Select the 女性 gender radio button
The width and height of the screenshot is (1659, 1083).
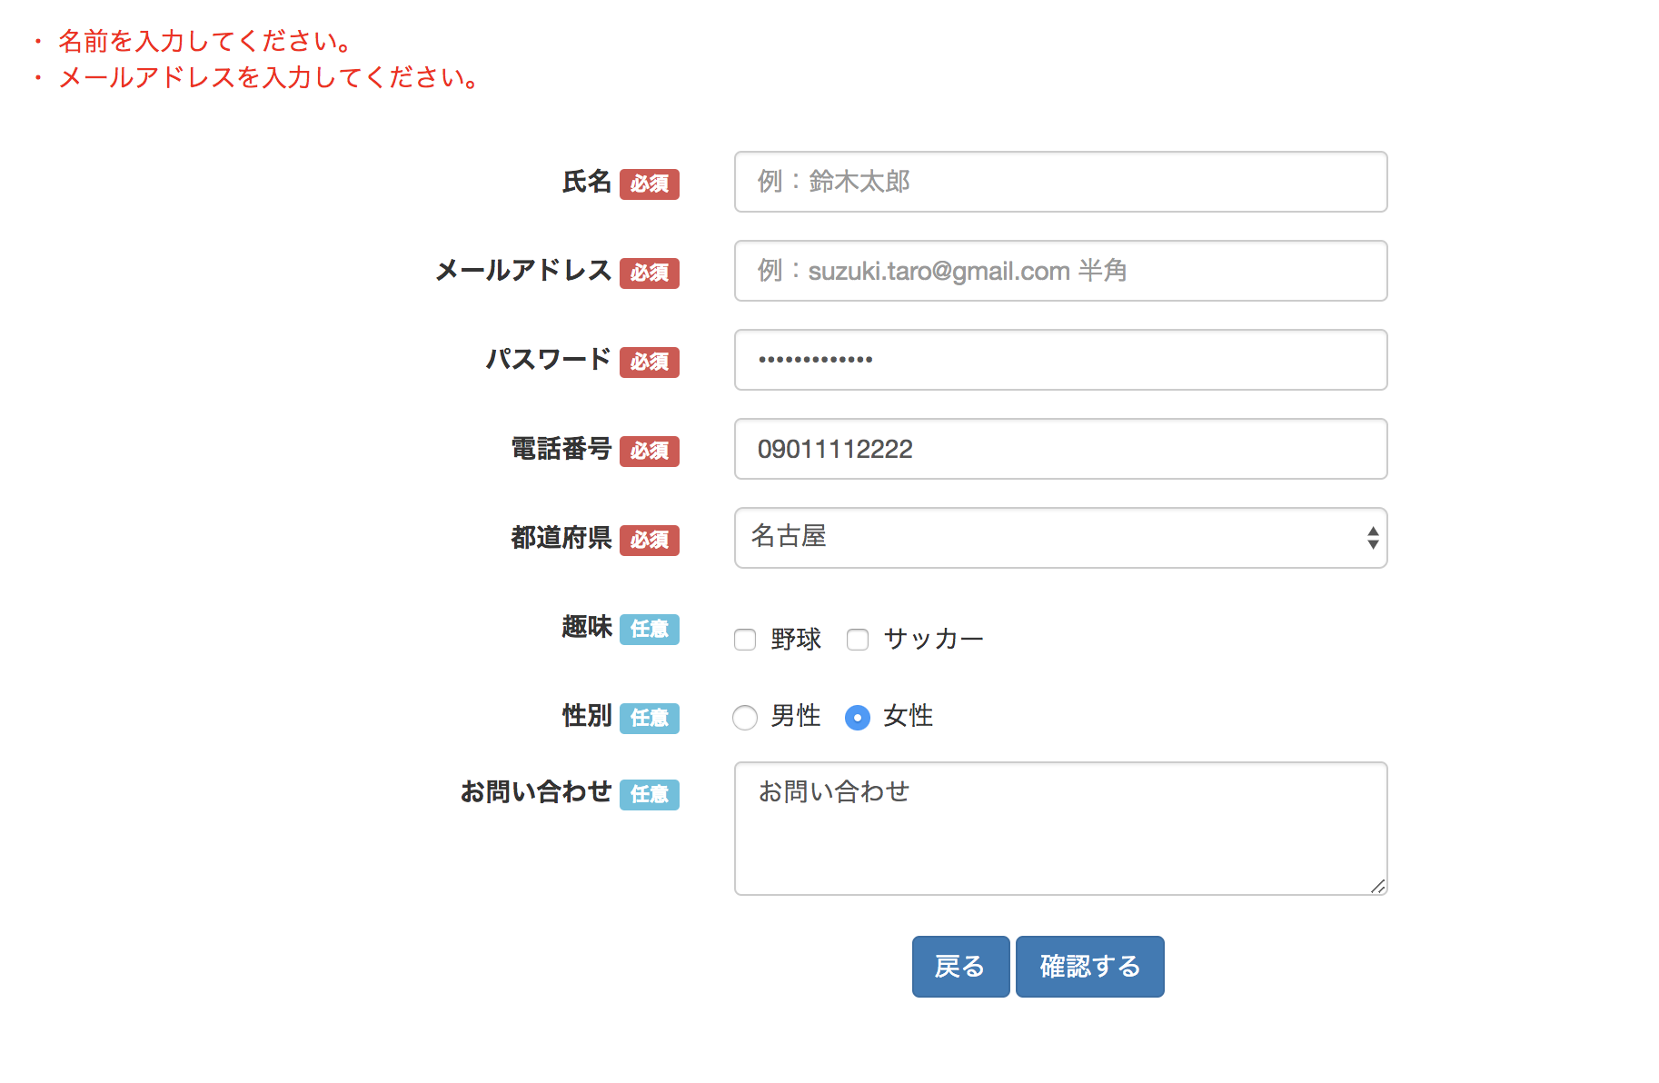(x=858, y=718)
